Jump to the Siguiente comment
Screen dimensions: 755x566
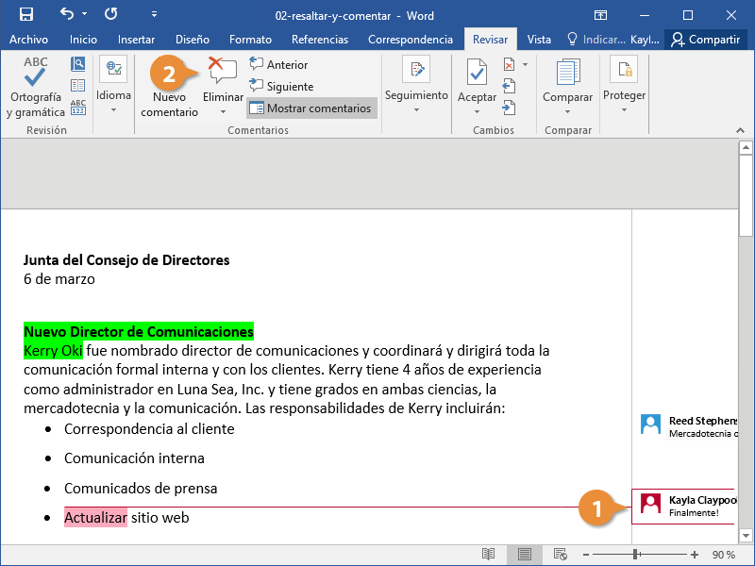click(x=280, y=86)
